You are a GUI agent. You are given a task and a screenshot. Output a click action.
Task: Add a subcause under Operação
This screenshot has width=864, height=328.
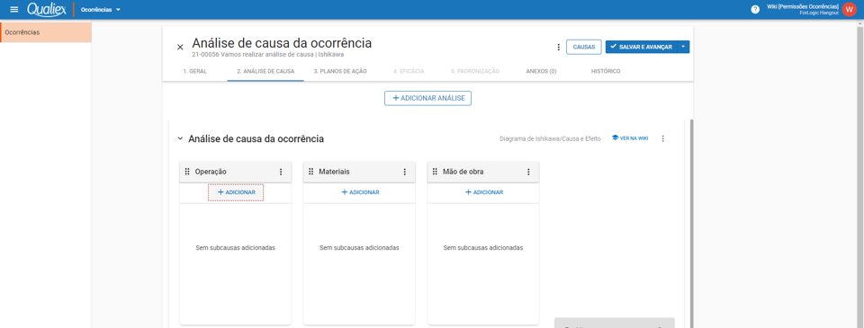point(236,192)
